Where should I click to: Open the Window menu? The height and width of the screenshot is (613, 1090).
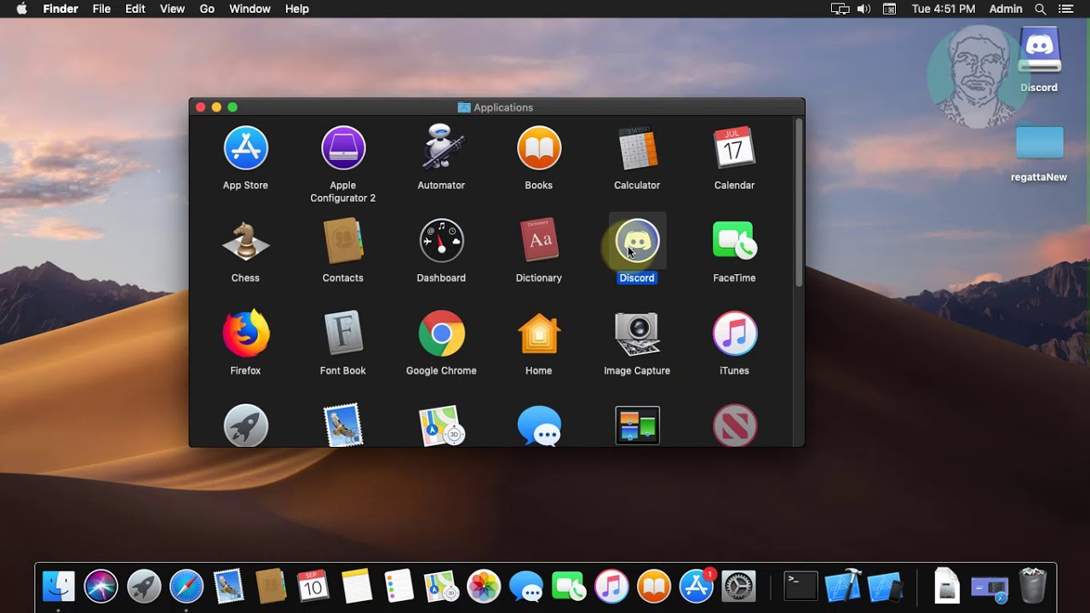point(250,9)
